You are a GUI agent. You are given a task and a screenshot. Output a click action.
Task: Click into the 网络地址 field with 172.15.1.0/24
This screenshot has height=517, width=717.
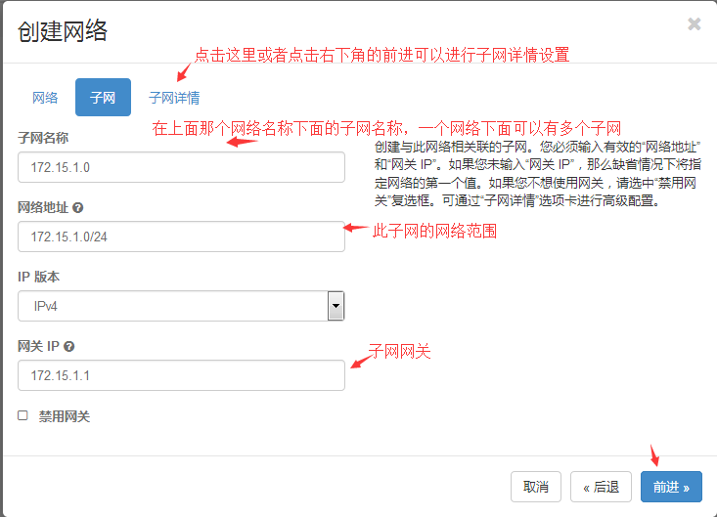click(181, 237)
